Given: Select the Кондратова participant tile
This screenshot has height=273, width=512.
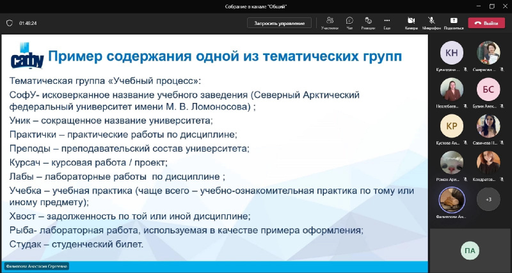Looking at the screenshot, I should 488,162.
